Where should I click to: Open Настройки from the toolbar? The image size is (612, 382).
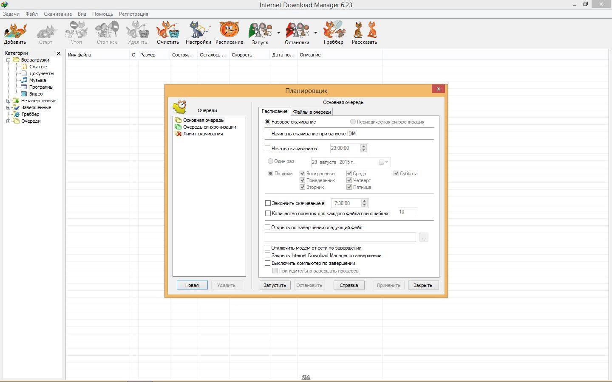198,33
